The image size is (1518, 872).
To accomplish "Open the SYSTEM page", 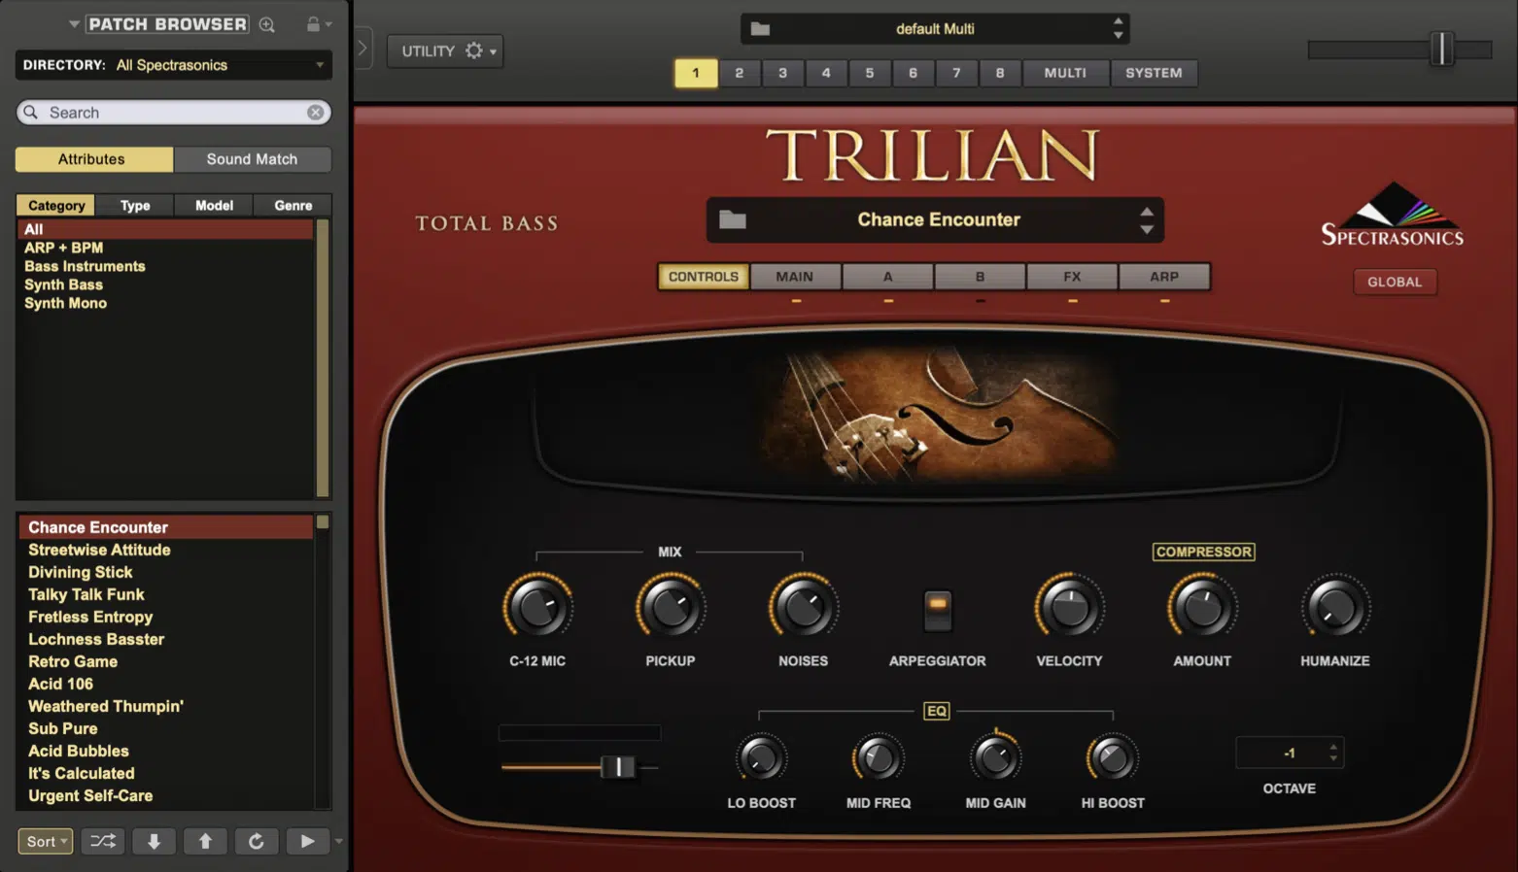I will [x=1154, y=73].
